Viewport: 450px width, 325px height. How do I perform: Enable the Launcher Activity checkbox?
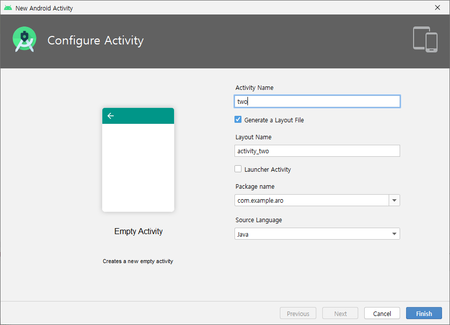click(x=238, y=169)
